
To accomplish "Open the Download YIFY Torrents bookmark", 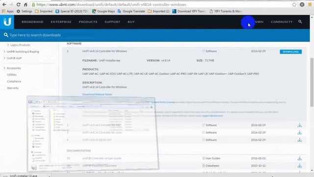I will pyautogui.click(x=188, y=11).
